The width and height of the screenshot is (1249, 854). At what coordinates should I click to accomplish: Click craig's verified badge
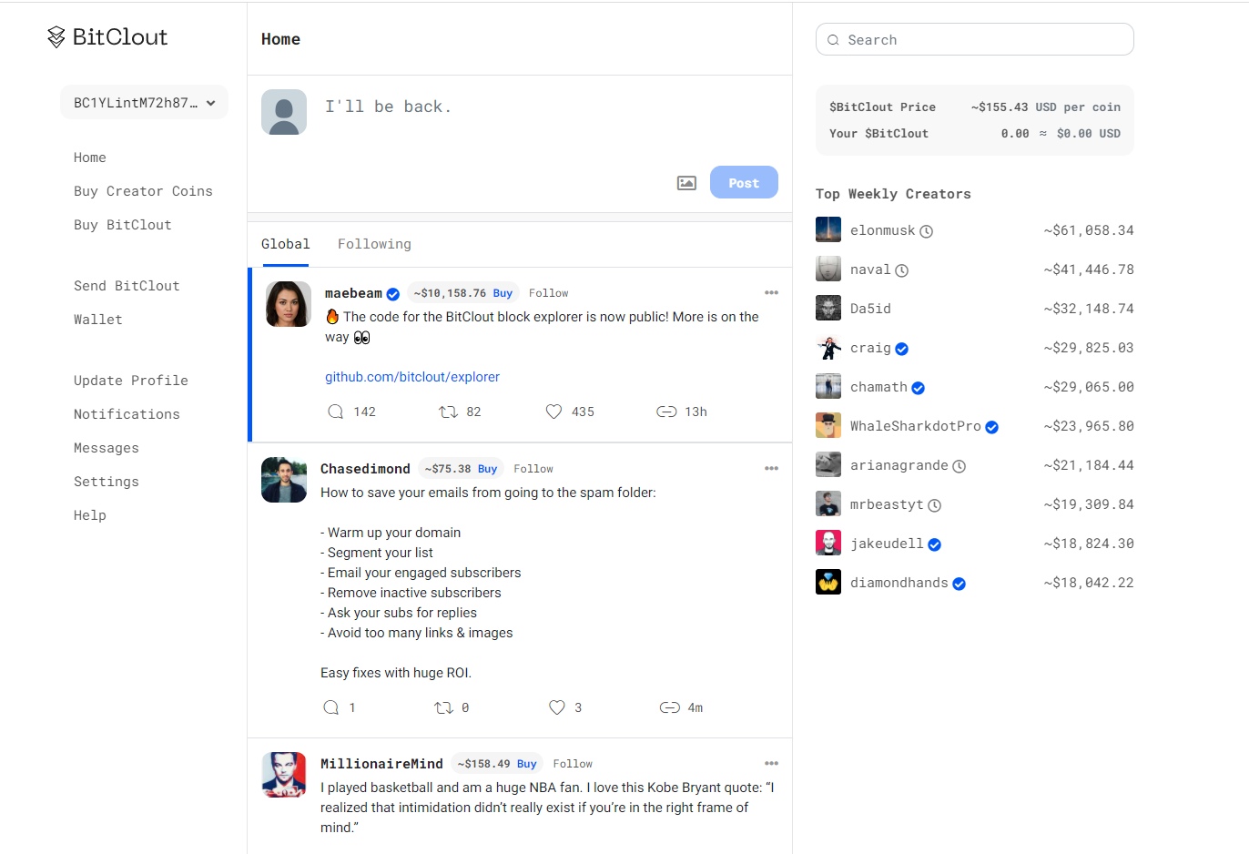click(901, 349)
